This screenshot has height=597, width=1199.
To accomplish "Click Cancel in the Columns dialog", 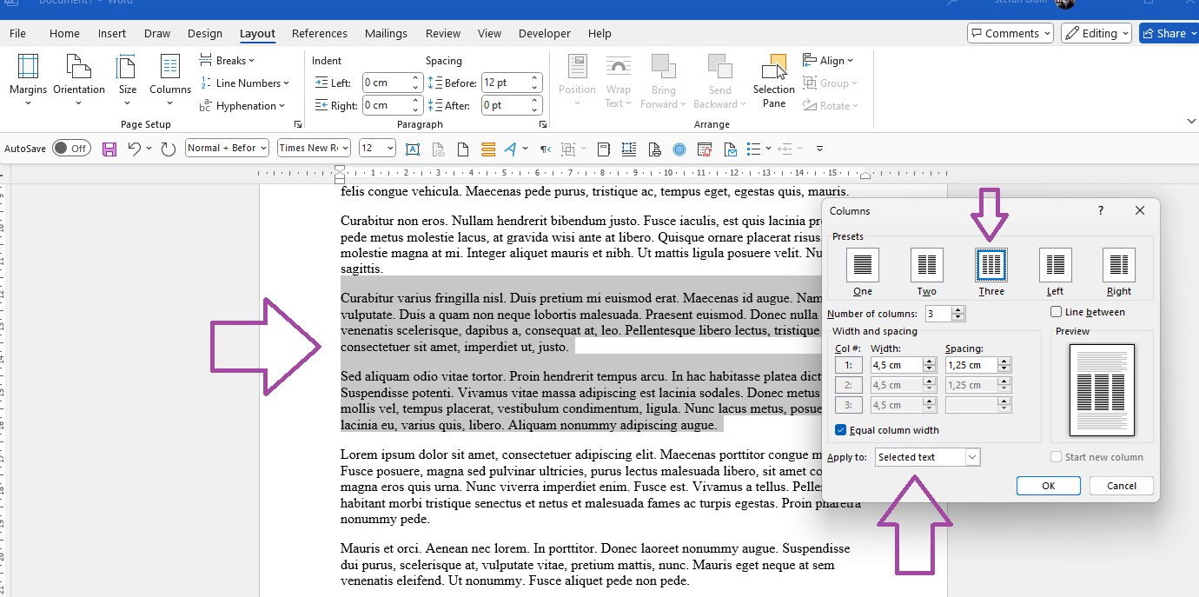I will point(1121,486).
